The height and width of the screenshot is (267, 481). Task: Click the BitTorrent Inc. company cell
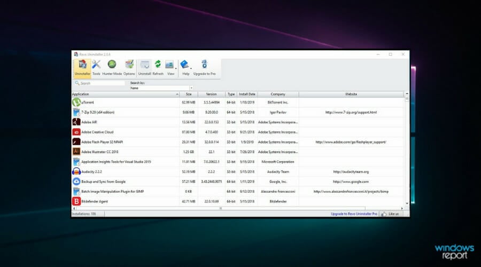tap(278, 103)
